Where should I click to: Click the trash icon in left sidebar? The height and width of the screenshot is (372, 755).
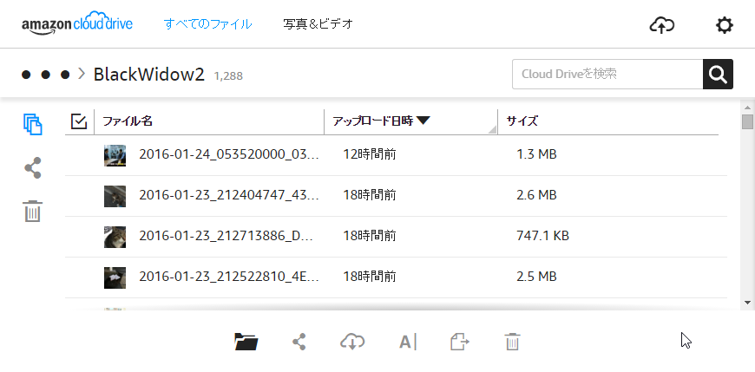click(x=33, y=212)
